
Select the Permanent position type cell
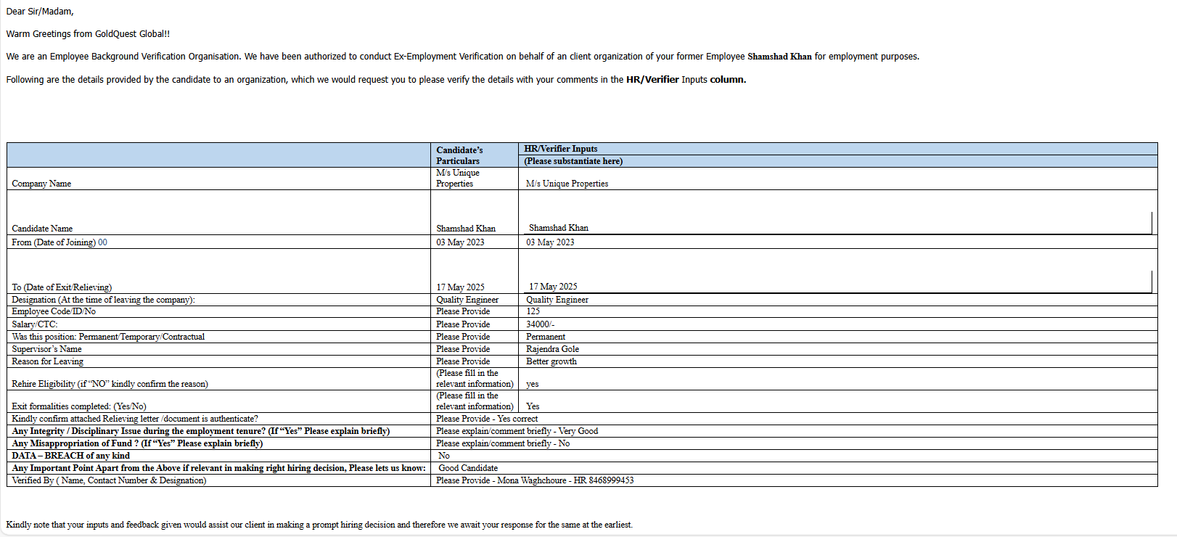[545, 337]
